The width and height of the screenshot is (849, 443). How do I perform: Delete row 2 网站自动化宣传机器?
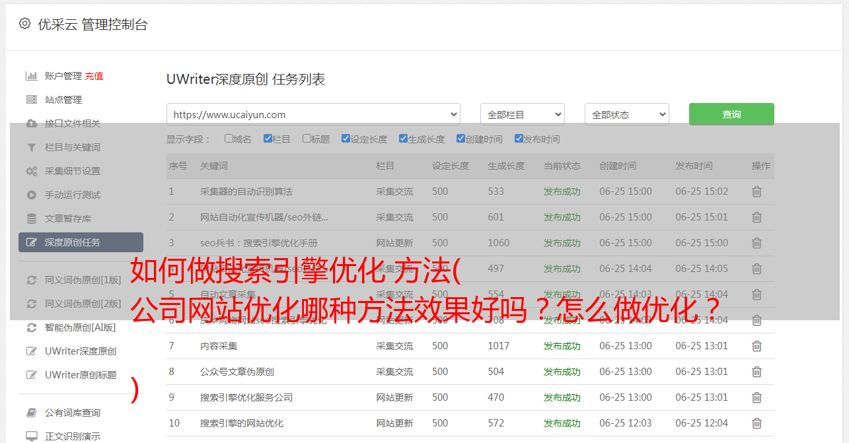pyautogui.click(x=757, y=217)
